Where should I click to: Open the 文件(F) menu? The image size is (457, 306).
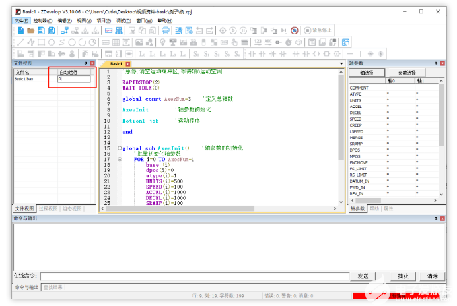point(22,21)
